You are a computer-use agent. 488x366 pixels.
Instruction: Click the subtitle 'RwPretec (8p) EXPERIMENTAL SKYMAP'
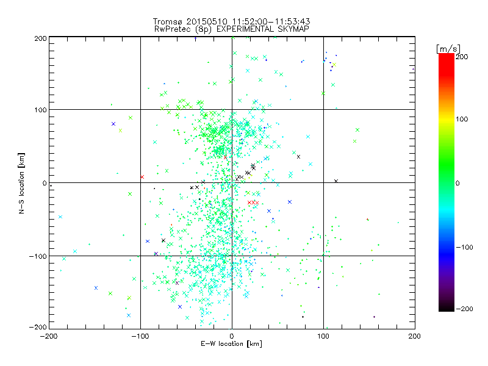(x=232, y=29)
